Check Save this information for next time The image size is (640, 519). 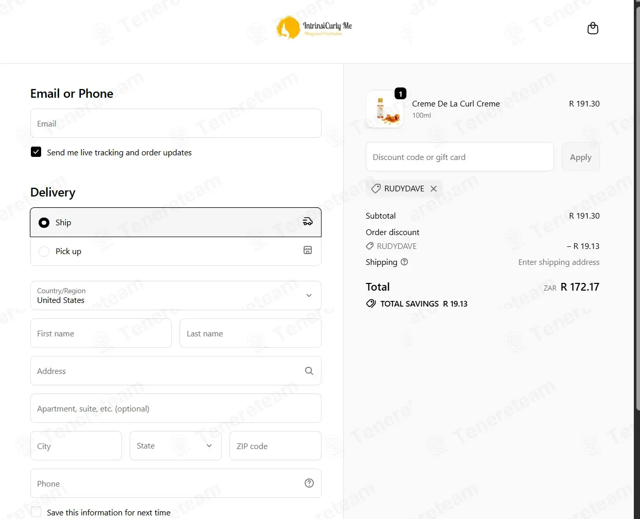(36, 512)
